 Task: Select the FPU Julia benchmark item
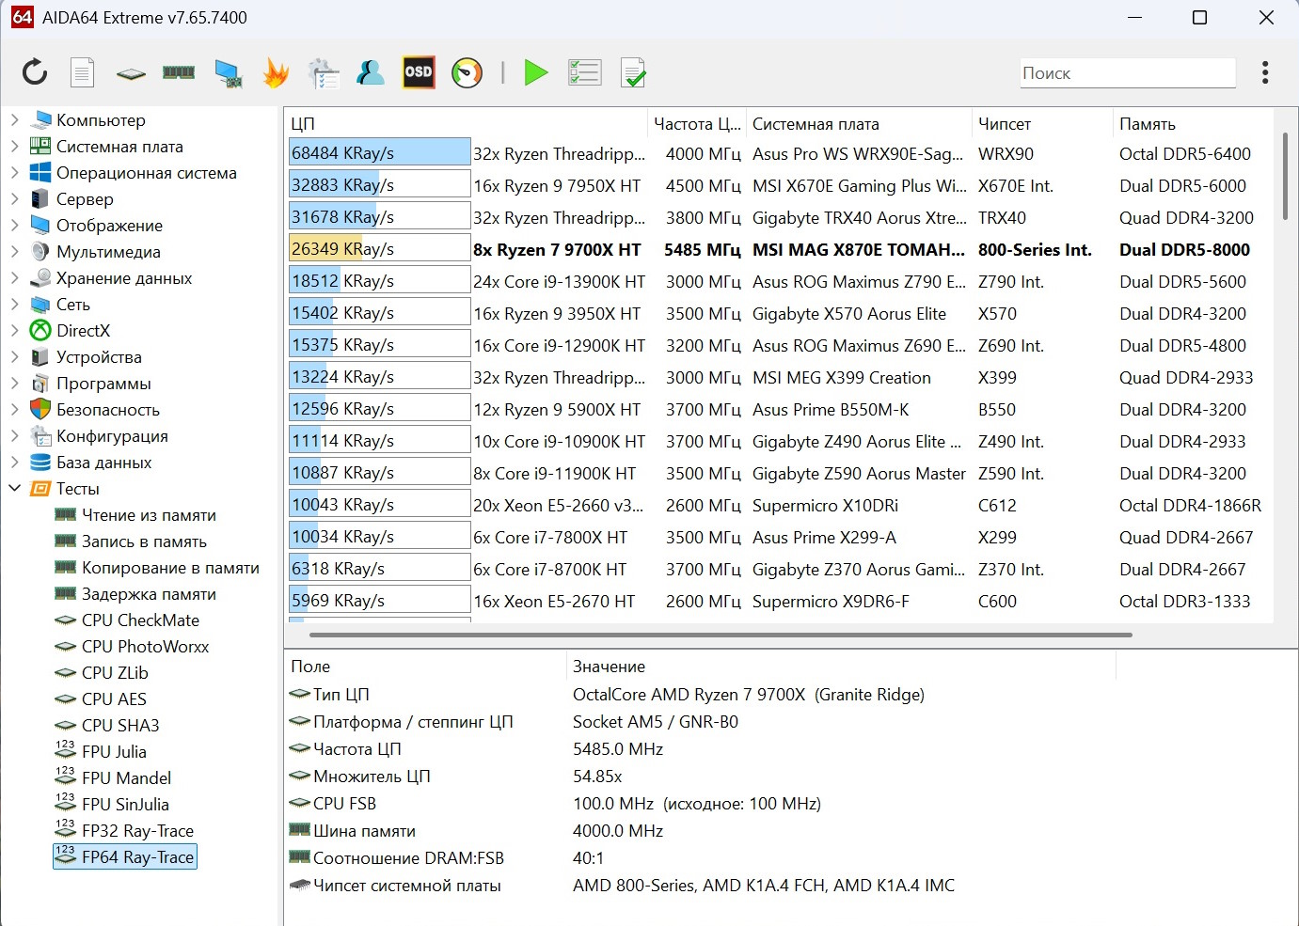tap(114, 752)
